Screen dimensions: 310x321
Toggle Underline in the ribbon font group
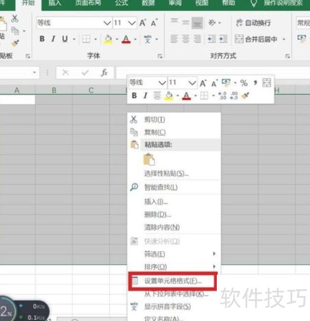[x=65, y=39]
